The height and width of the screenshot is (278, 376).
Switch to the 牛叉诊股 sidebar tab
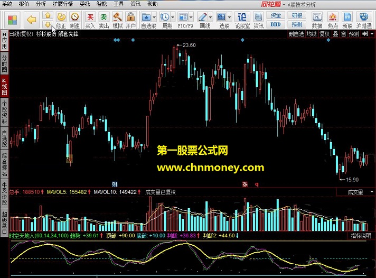point(4,193)
